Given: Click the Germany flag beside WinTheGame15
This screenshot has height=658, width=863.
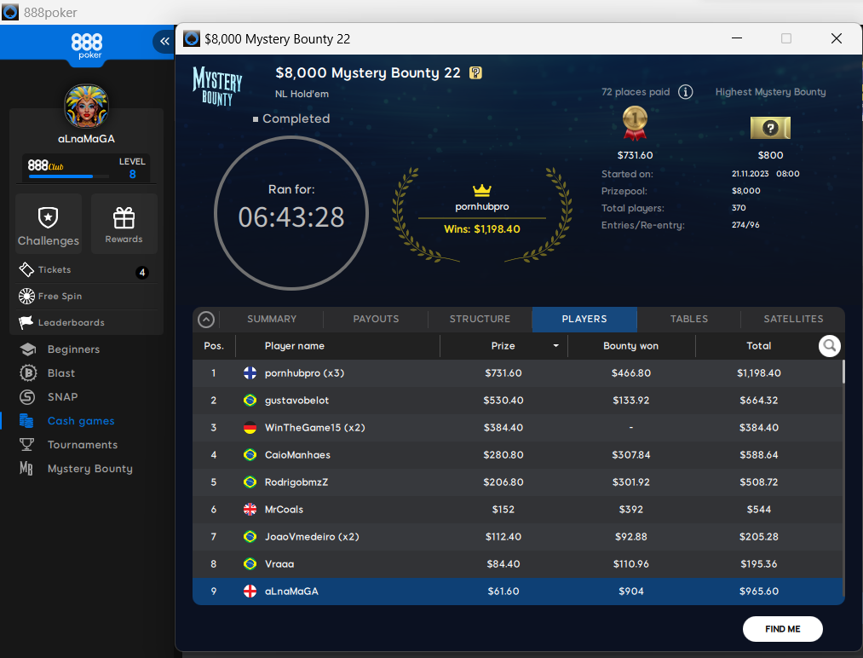Looking at the screenshot, I should click(x=250, y=428).
